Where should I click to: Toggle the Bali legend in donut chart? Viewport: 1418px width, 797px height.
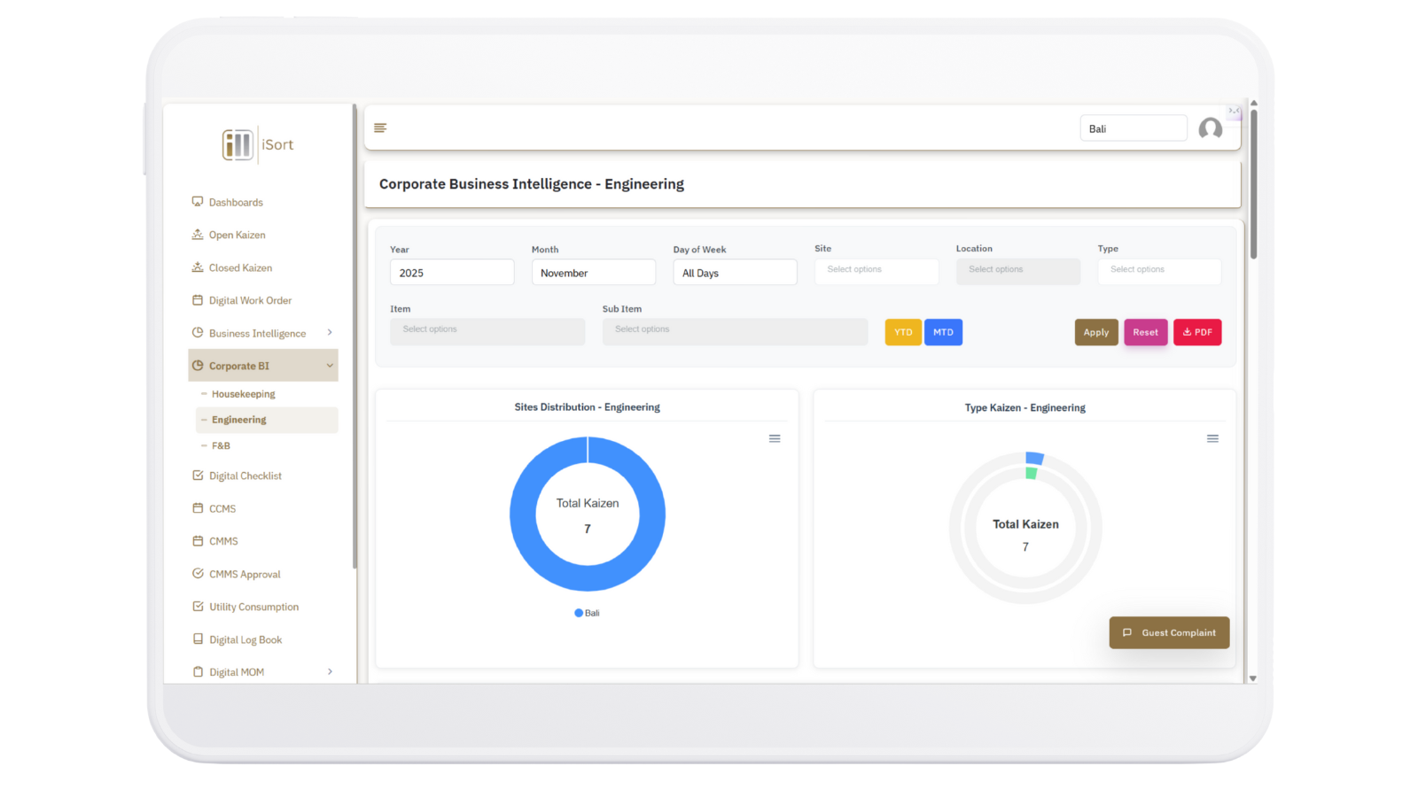(x=588, y=613)
